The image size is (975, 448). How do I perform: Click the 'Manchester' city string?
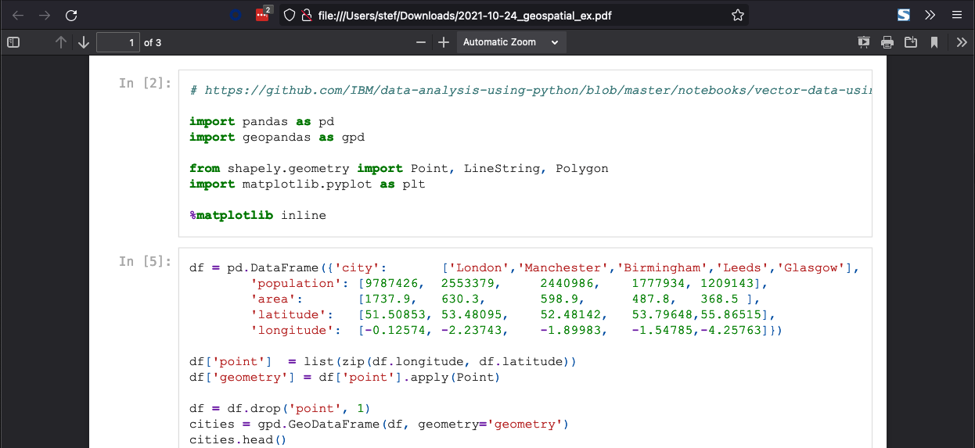(563, 268)
